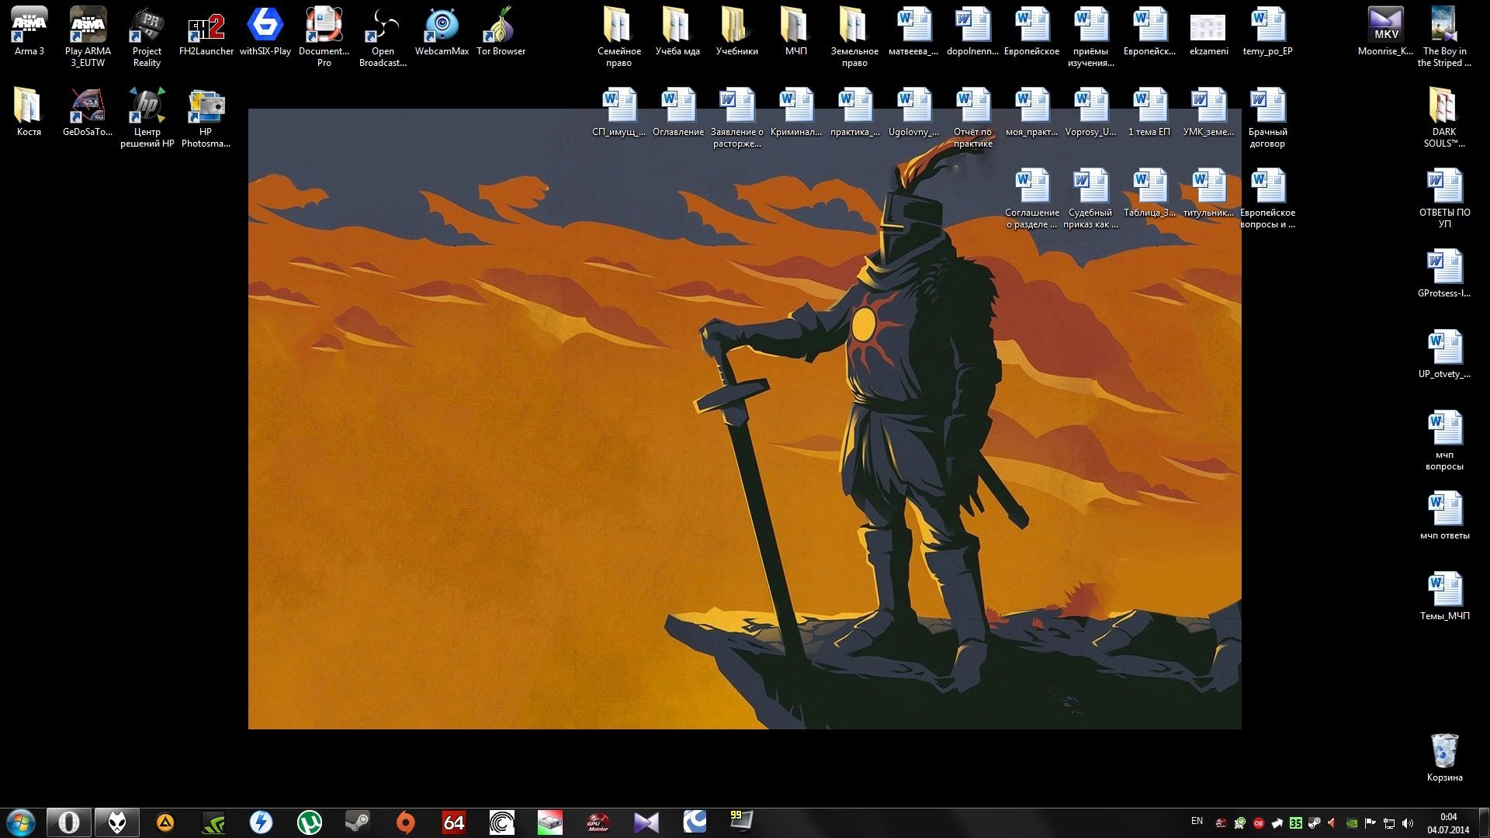Click the volume speaker tray icon

[x=1408, y=823]
